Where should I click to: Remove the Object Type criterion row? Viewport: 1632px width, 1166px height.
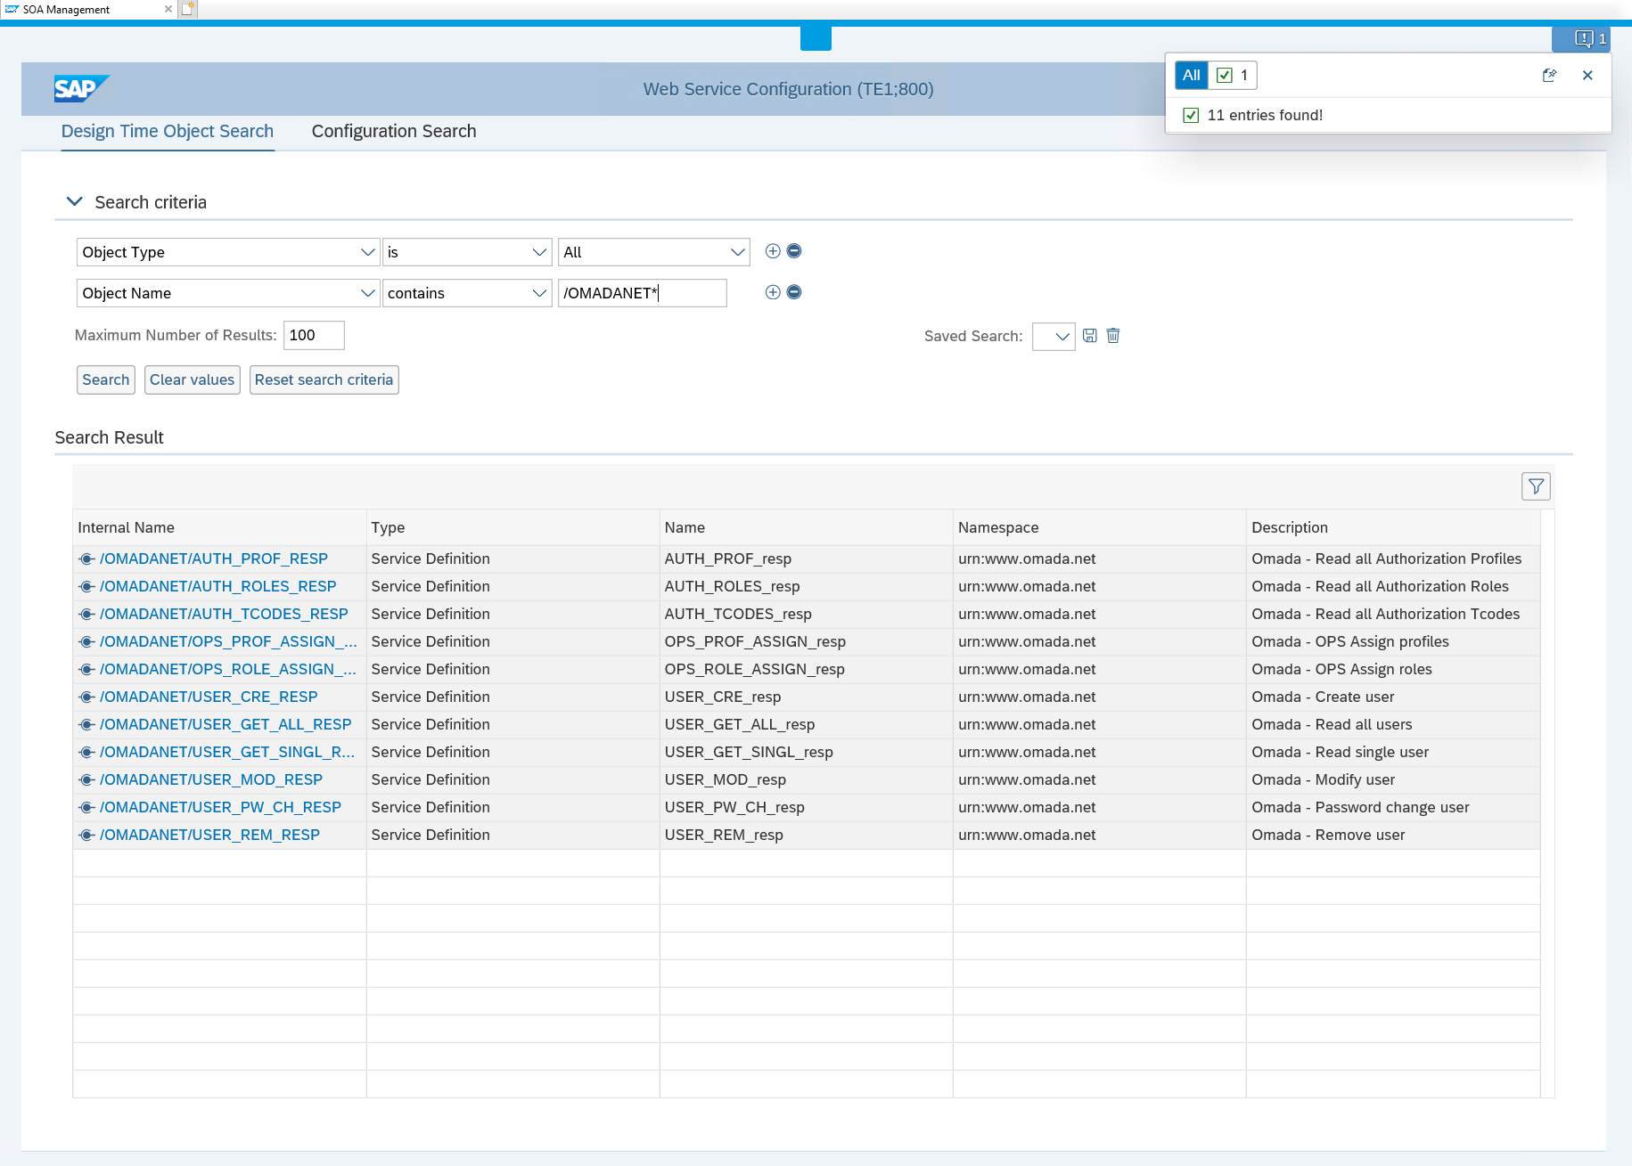click(794, 251)
